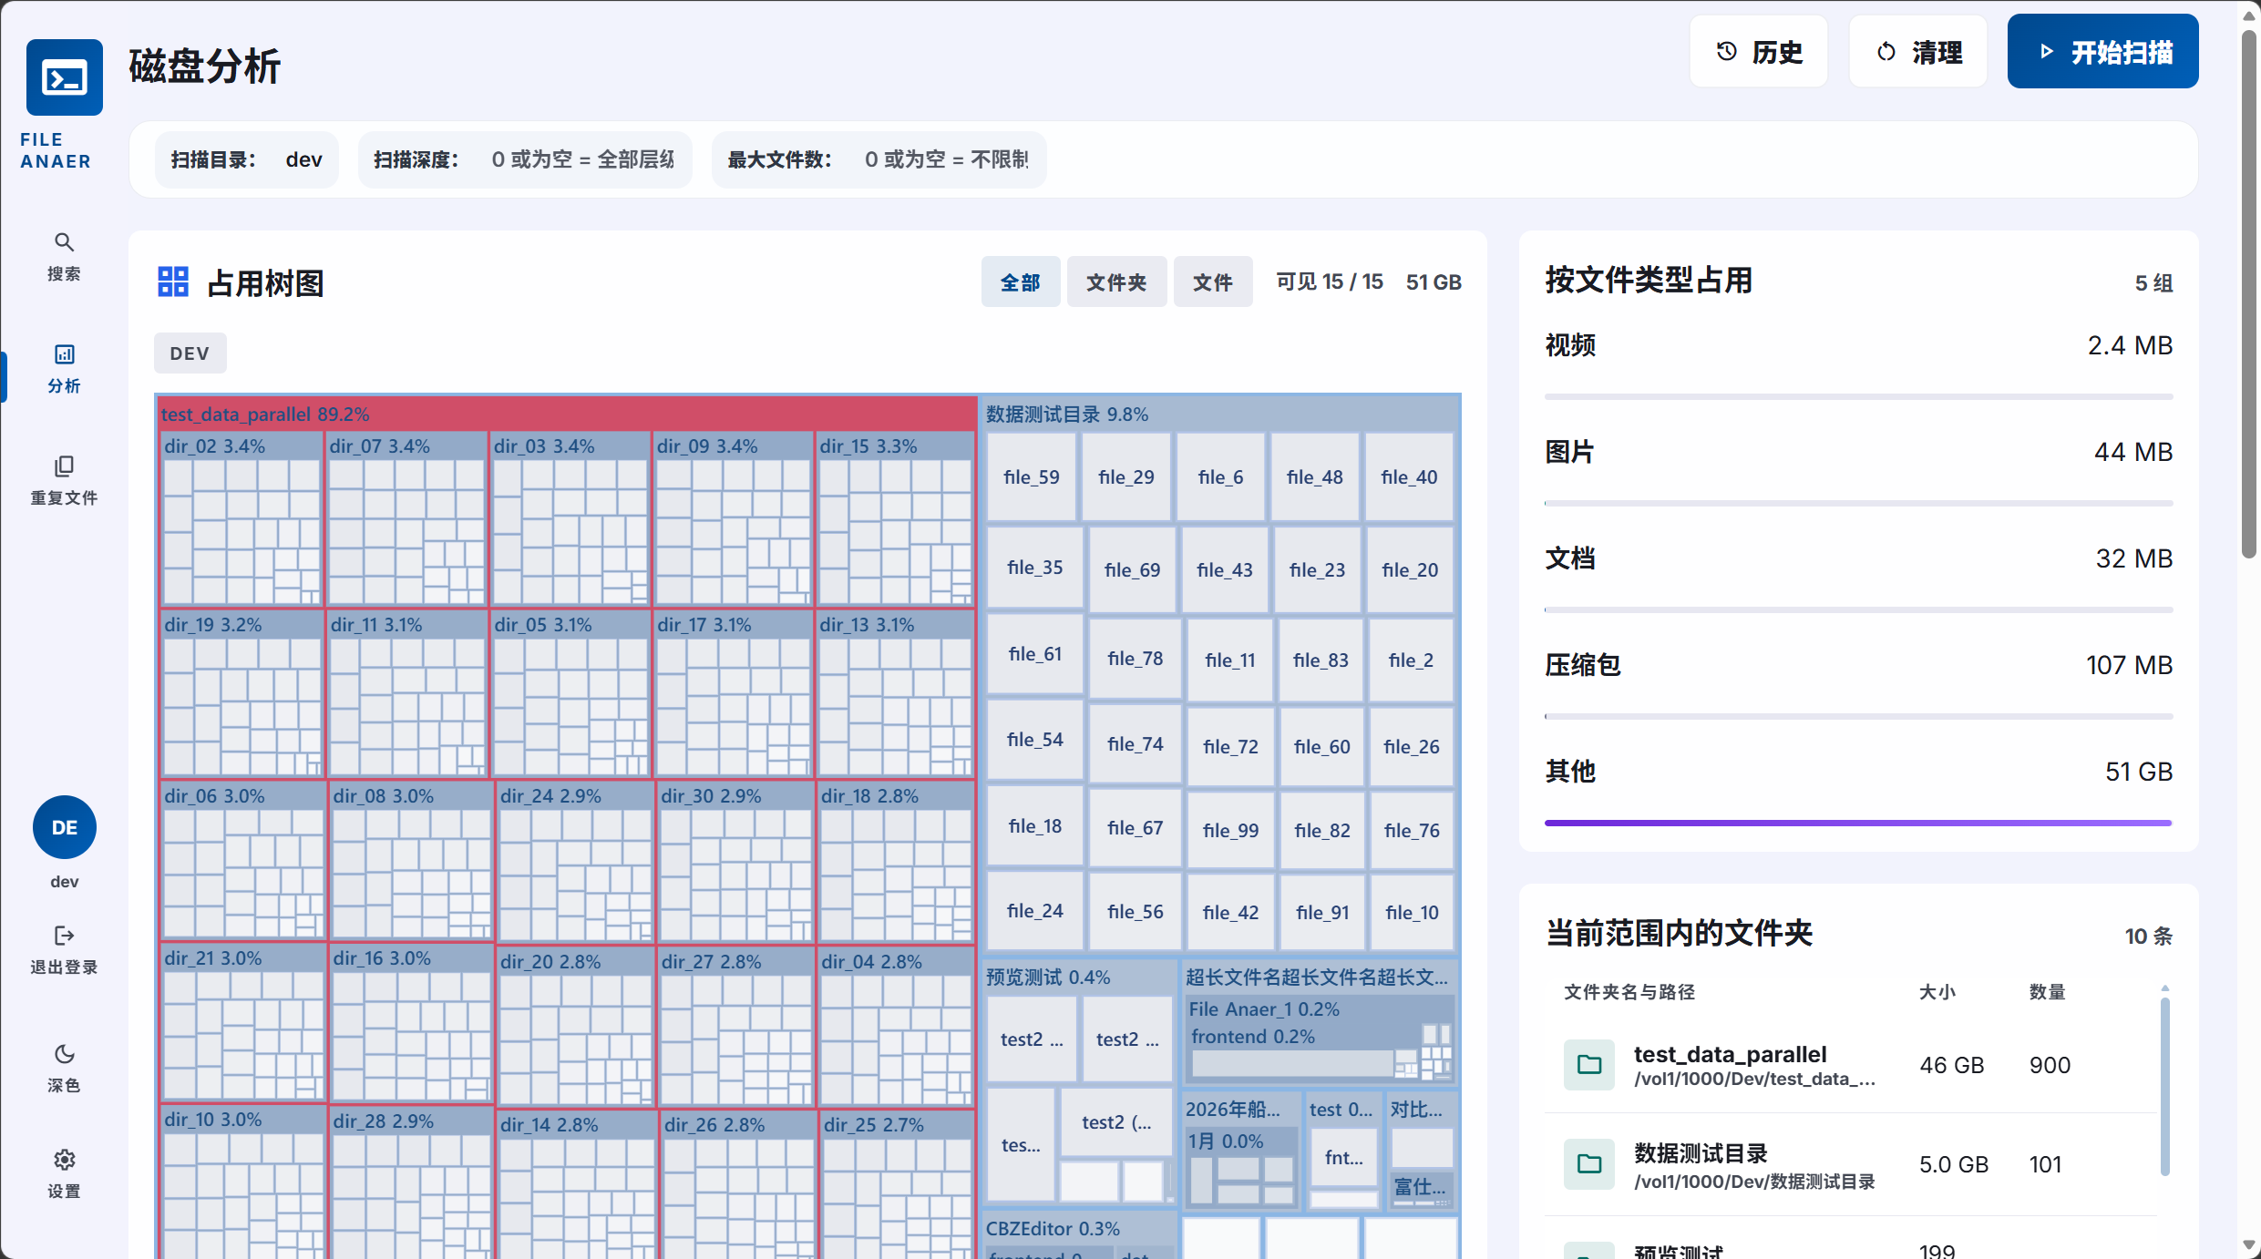Screen dimensions: 2261x1259
Task: Open the History (历史) button
Action: pos(1758,52)
